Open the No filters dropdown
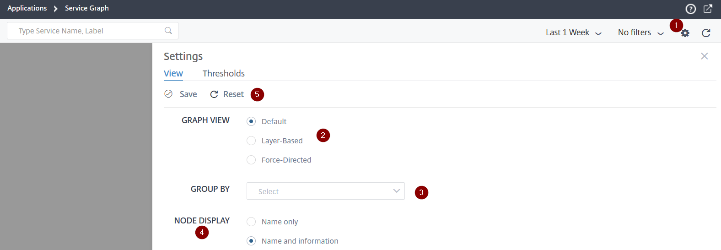Screen dimensions: 721x250 641,33
